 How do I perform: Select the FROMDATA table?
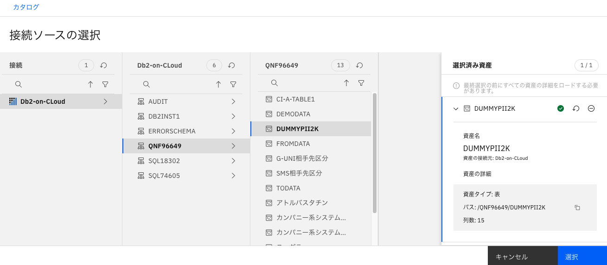tap(293, 144)
